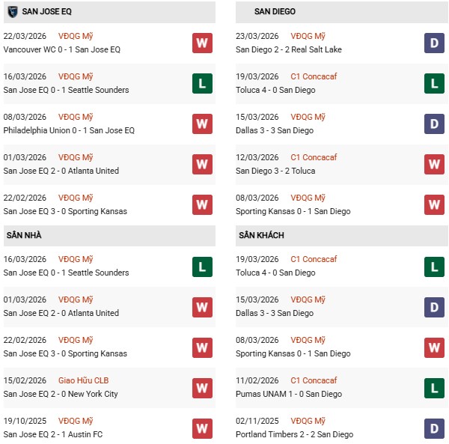Select the SAN DIEGO team header
Screen dimensions: 449x444
(275, 11)
